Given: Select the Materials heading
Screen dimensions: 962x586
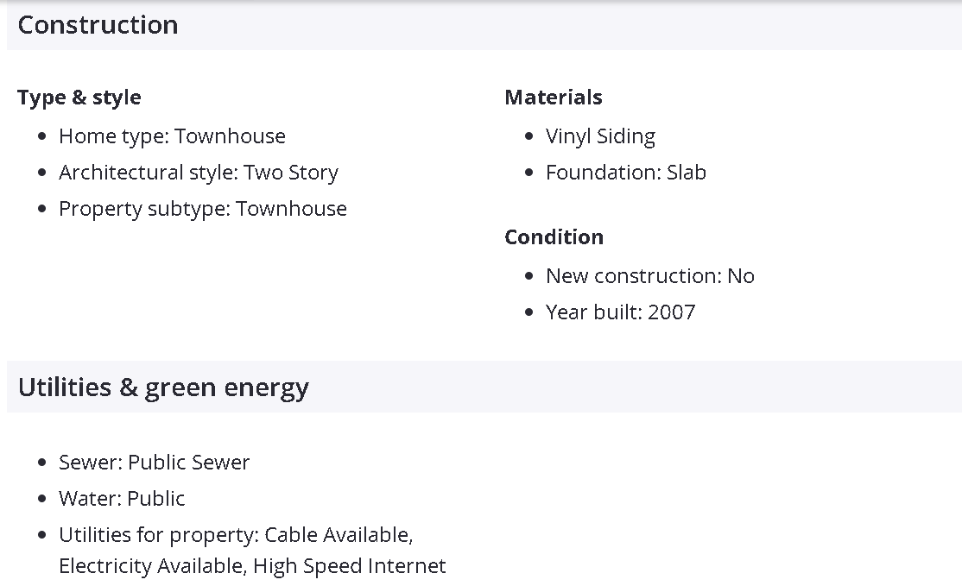Looking at the screenshot, I should 554,98.
